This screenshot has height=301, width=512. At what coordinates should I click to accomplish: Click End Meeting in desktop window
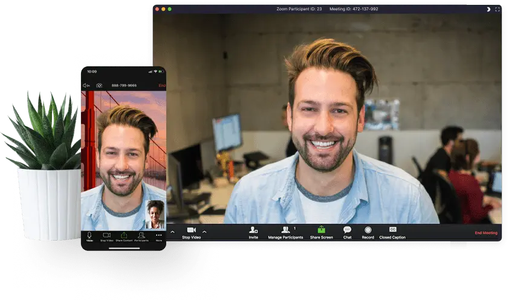click(x=486, y=233)
